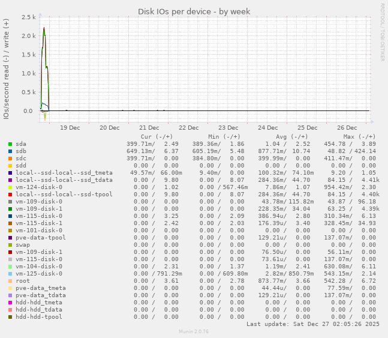Click the blue sdb legend swatch

pos(10,151)
